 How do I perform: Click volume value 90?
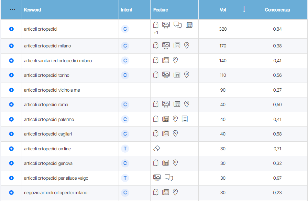click(x=223, y=90)
